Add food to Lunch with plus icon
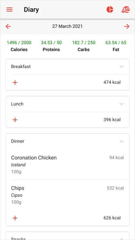This screenshot has width=135, height=240. [x=15, y=120]
